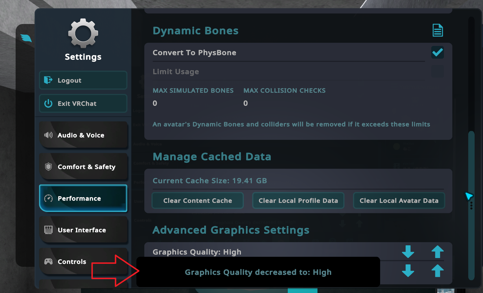The width and height of the screenshot is (483, 293).
Task: Click the Logout button
Action: point(83,80)
